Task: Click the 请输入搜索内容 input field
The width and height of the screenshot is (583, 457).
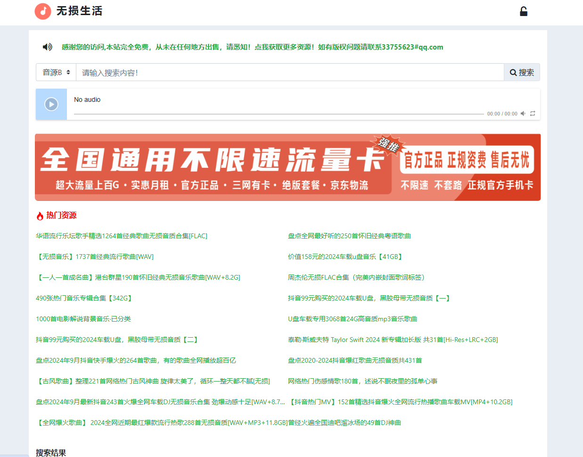Action: click(283, 72)
